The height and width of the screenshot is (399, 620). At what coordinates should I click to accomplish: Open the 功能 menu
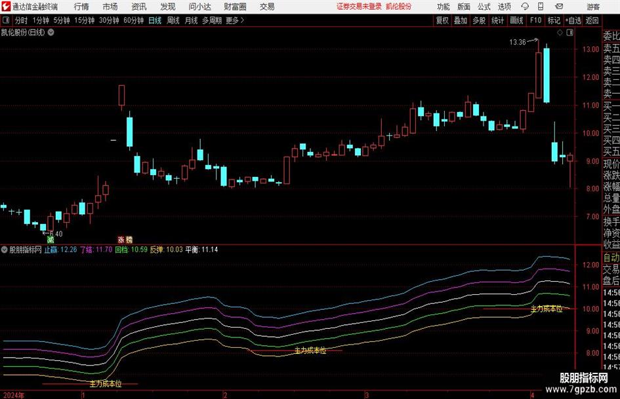(x=444, y=7)
